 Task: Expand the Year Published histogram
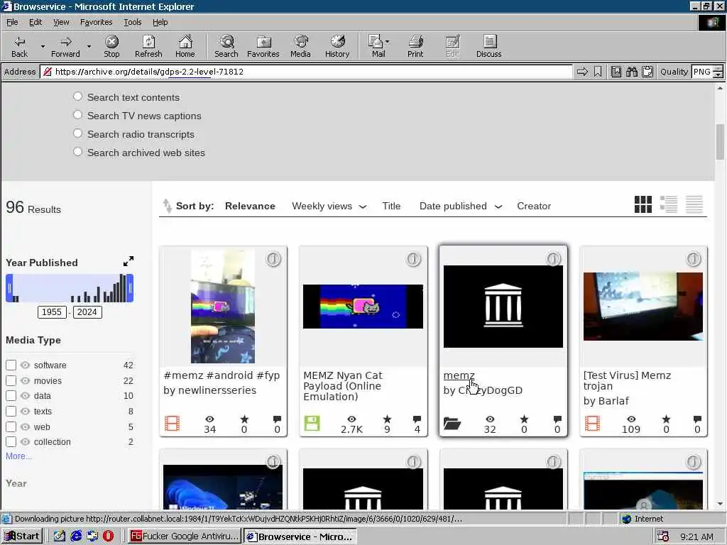[129, 261]
